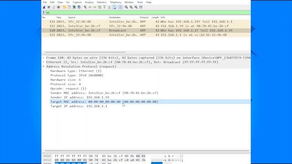Screen dimensions: 292x164
Task: Sort by the Info column header
Action: 163,17
